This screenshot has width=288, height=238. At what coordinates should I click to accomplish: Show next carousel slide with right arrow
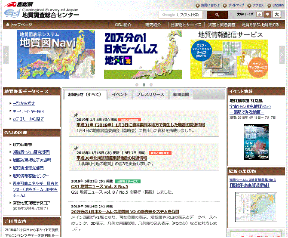[282, 55]
